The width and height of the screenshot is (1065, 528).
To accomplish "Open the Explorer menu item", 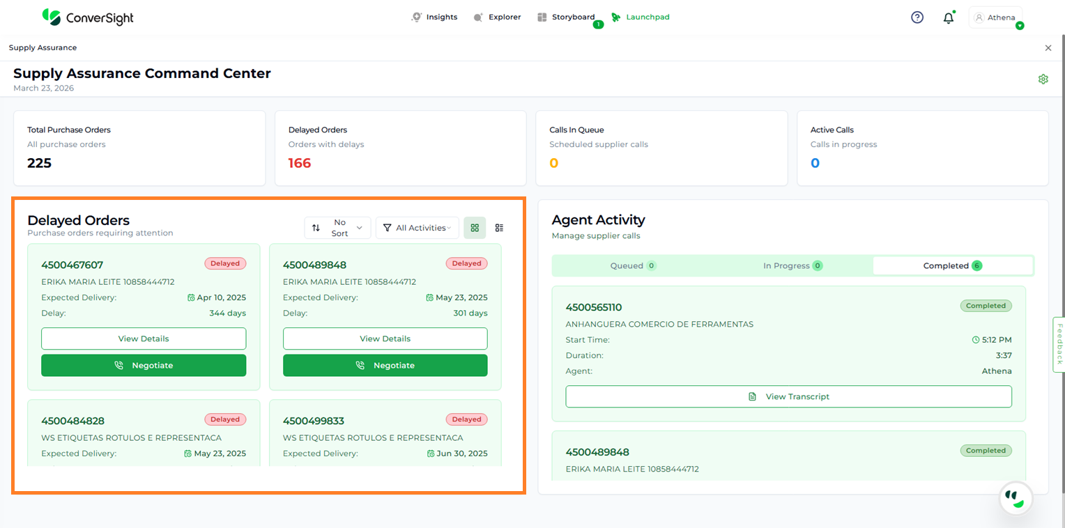I will 497,17.
